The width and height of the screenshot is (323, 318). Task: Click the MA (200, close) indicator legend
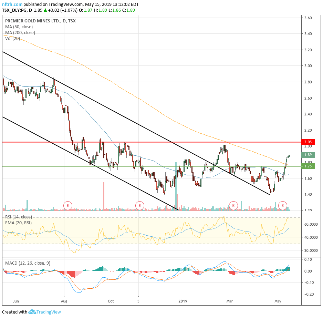click(x=20, y=33)
